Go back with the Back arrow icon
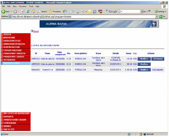Viewport: 169px width, 137px height. 3,12
